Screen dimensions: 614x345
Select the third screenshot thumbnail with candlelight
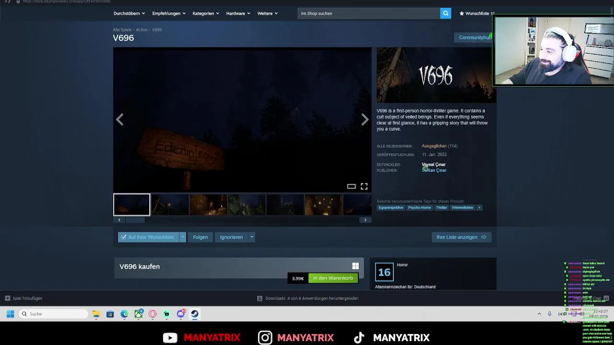tap(208, 205)
